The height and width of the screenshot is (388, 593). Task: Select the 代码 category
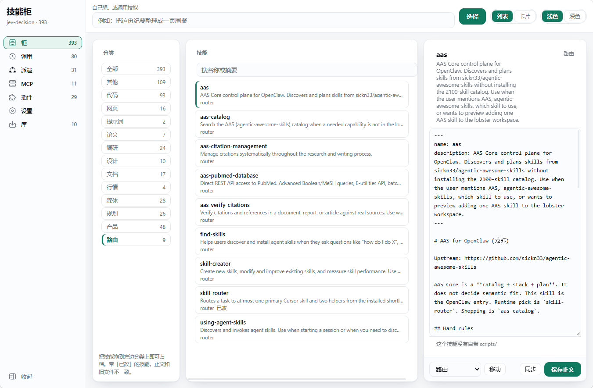click(x=136, y=95)
